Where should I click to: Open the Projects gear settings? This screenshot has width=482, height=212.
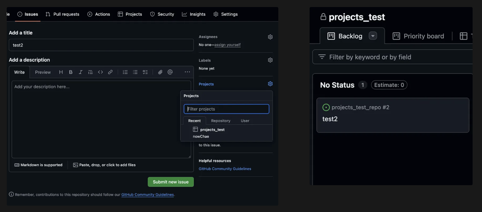point(270,84)
